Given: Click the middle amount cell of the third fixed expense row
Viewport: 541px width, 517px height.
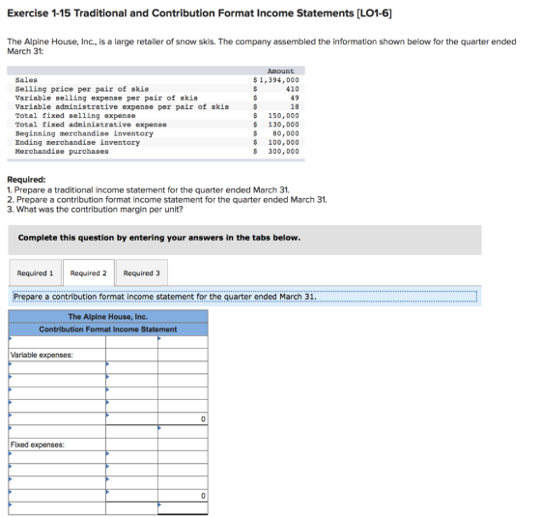Looking at the screenshot, I should [x=131, y=483].
